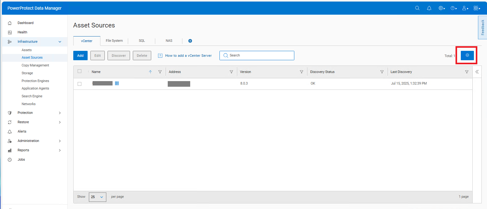The image size is (487, 209).
Task: Filter the Name column
Action: pyautogui.click(x=160, y=72)
